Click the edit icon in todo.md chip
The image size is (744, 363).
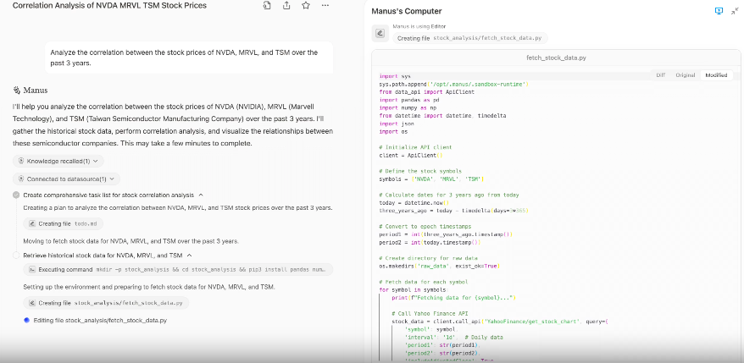click(32, 223)
